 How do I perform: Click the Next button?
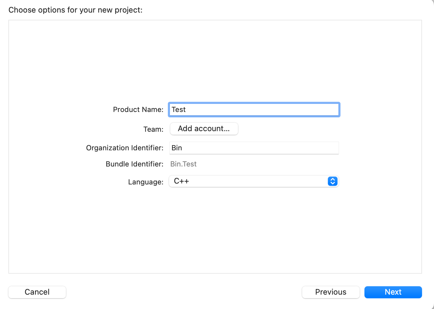point(393,292)
